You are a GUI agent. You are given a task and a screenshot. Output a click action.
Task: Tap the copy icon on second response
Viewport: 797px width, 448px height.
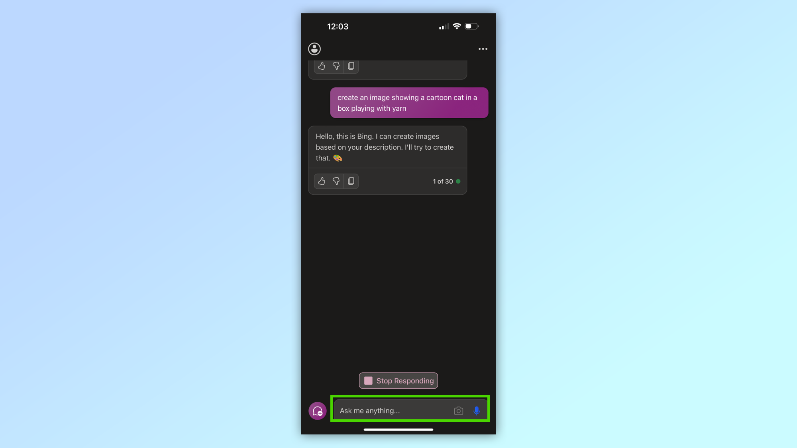tap(351, 181)
